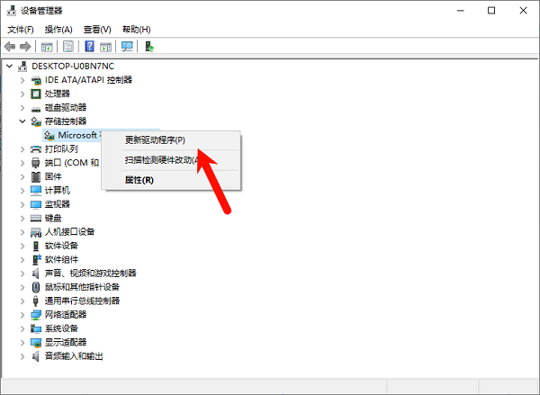
Task: Click the 计算机 computer icon
Action: tap(36, 191)
